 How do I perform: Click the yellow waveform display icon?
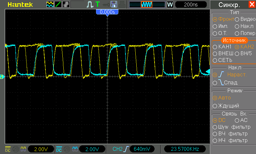(x=51, y=4)
